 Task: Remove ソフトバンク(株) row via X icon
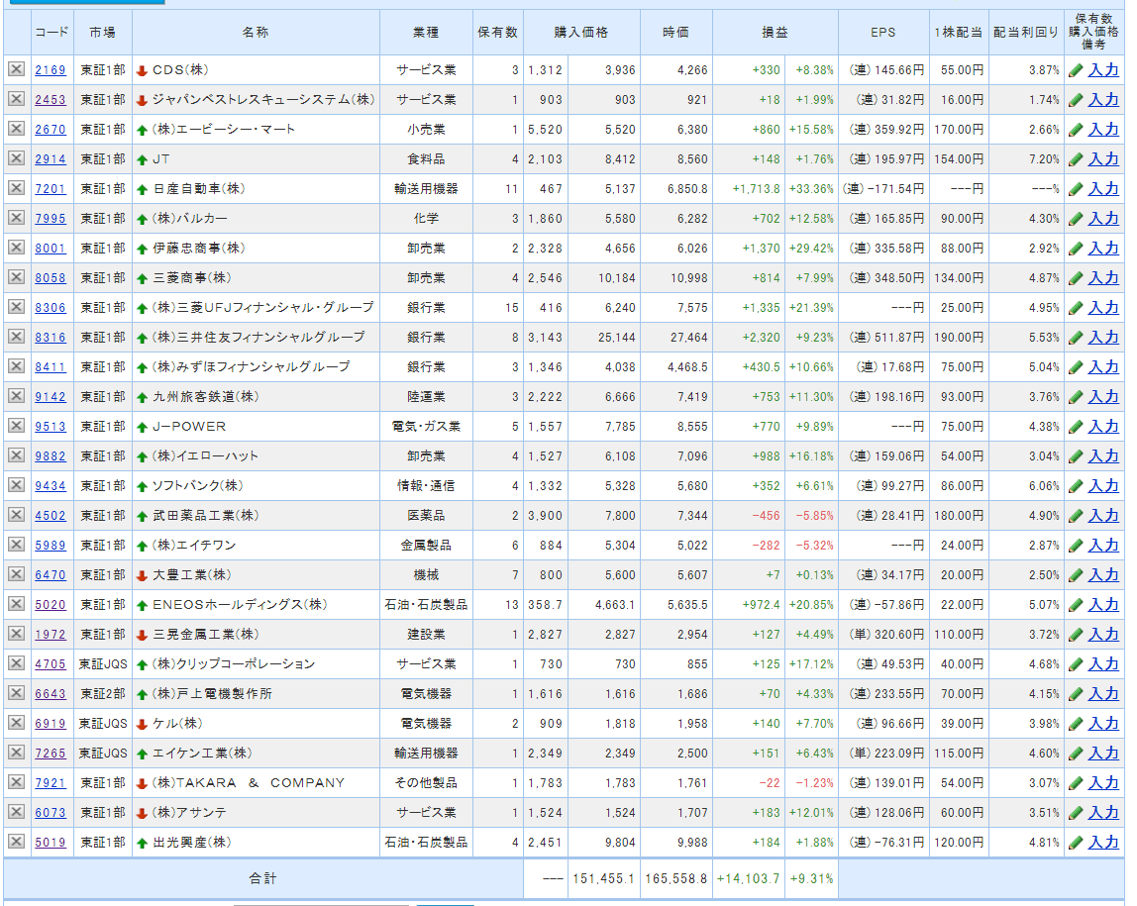[x=16, y=485]
